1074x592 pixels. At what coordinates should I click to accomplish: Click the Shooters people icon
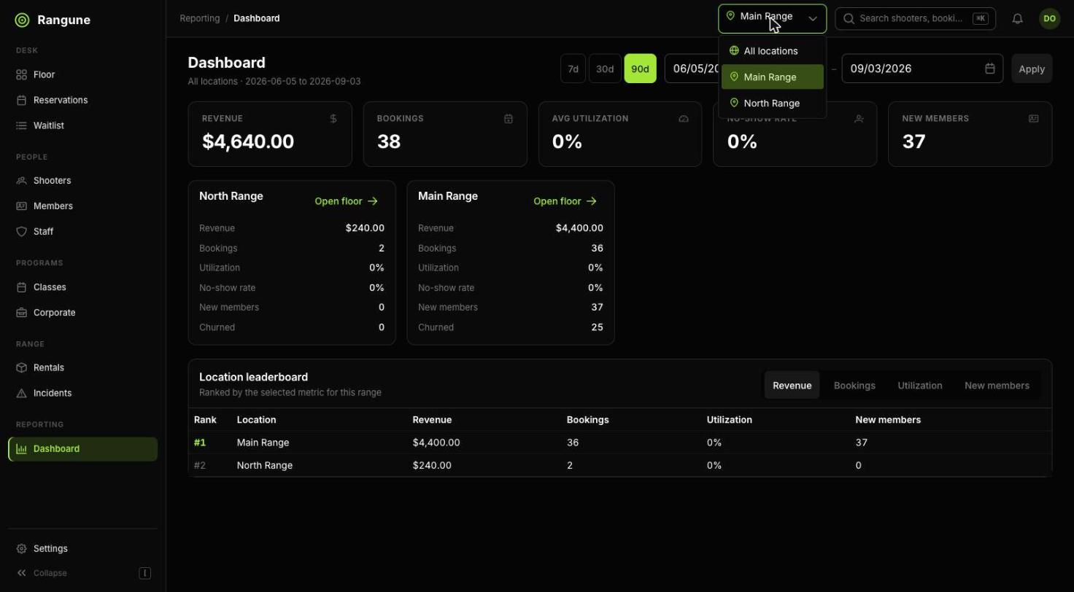pyautogui.click(x=22, y=180)
